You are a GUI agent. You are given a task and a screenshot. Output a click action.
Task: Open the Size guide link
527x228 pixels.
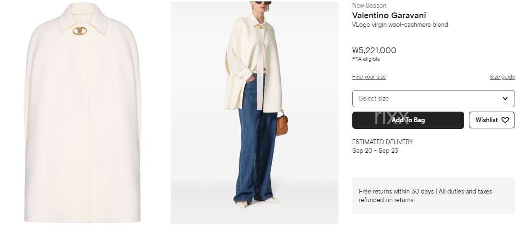[x=502, y=77]
